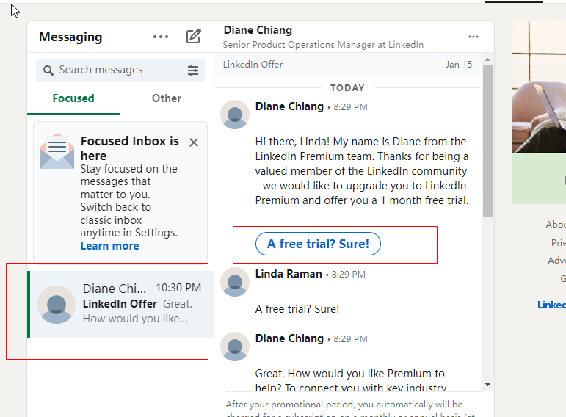Click Linda Raman's profile avatar in the chat
This screenshot has height=417, width=566.
pyautogui.click(x=235, y=282)
